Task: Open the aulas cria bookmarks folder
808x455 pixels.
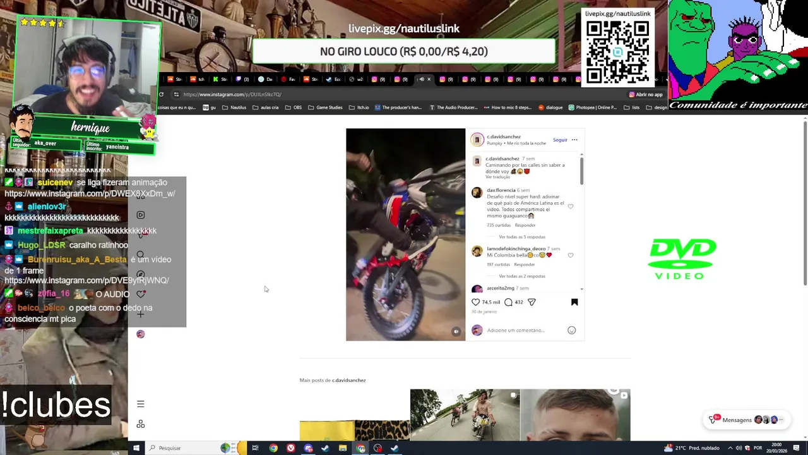Action: pos(265,107)
